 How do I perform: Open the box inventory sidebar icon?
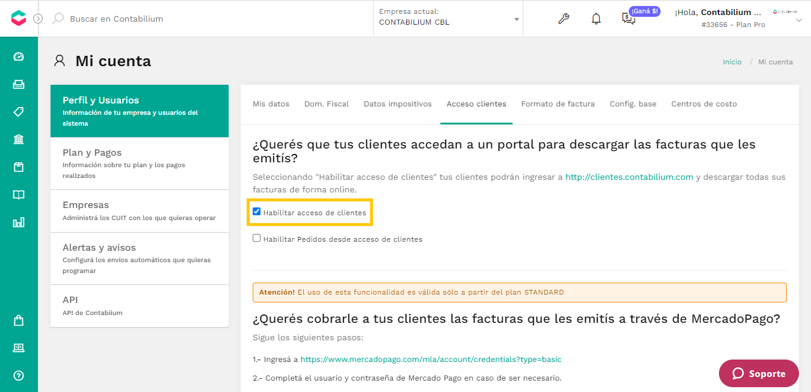pyautogui.click(x=19, y=167)
